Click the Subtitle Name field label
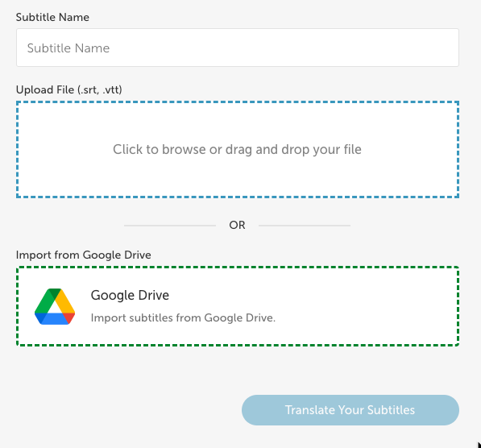Viewport: 481px width, 448px height. pyautogui.click(x=52, y=17)
